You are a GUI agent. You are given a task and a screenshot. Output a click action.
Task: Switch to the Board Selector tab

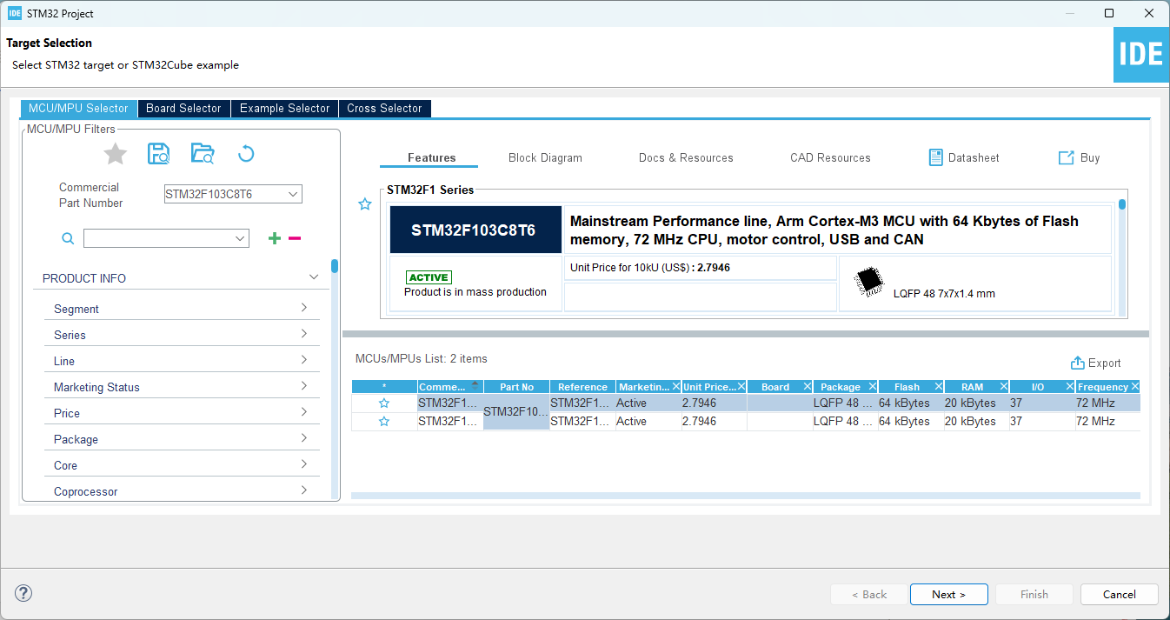point(183,109)
